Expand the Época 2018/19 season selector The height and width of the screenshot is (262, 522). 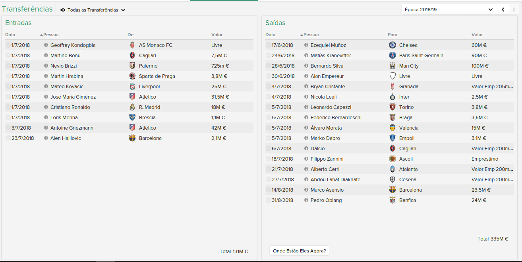pyautogui.click(x=449, y=10)
